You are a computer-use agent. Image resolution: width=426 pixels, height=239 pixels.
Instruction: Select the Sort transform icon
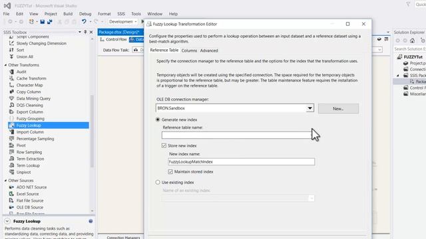click(x=11, y=50)
